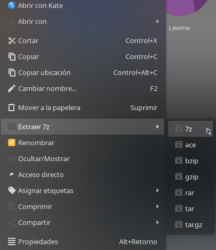The height and width of the screenshot is (250, 216).
Task: Click the scissors icon for Cortar
Action: click(12, 41)
